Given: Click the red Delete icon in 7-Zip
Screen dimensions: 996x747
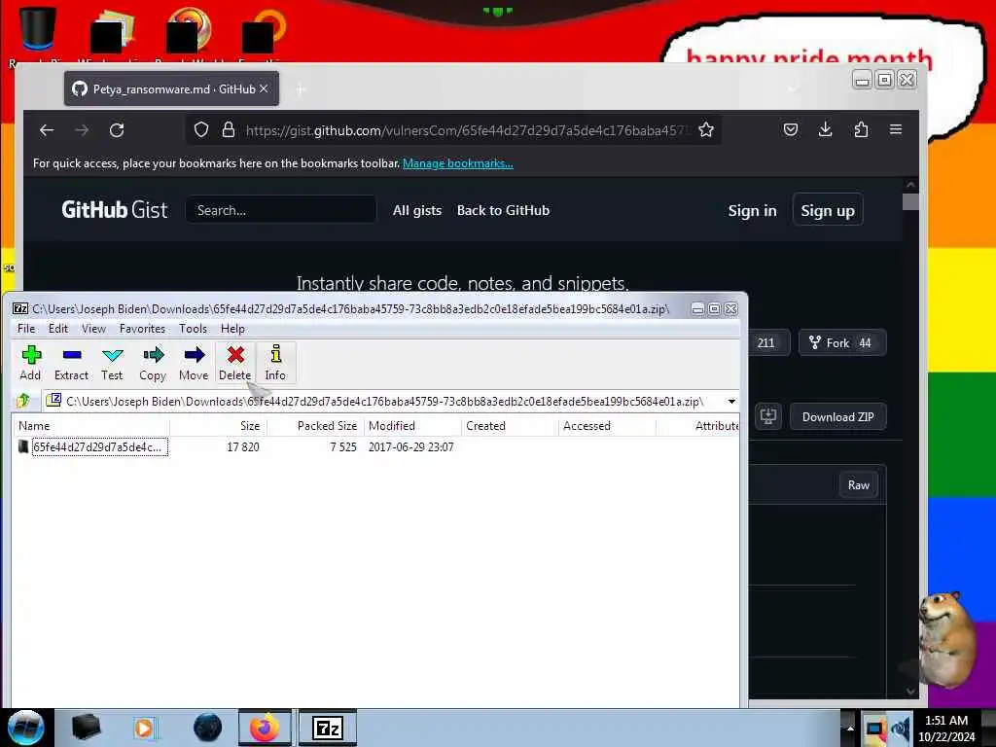Looking at the screenshot, I should tap(235, 364).
